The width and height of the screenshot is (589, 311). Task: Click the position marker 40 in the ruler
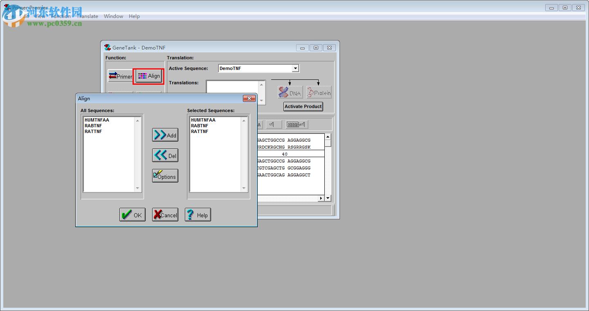[x=285, y=154]
